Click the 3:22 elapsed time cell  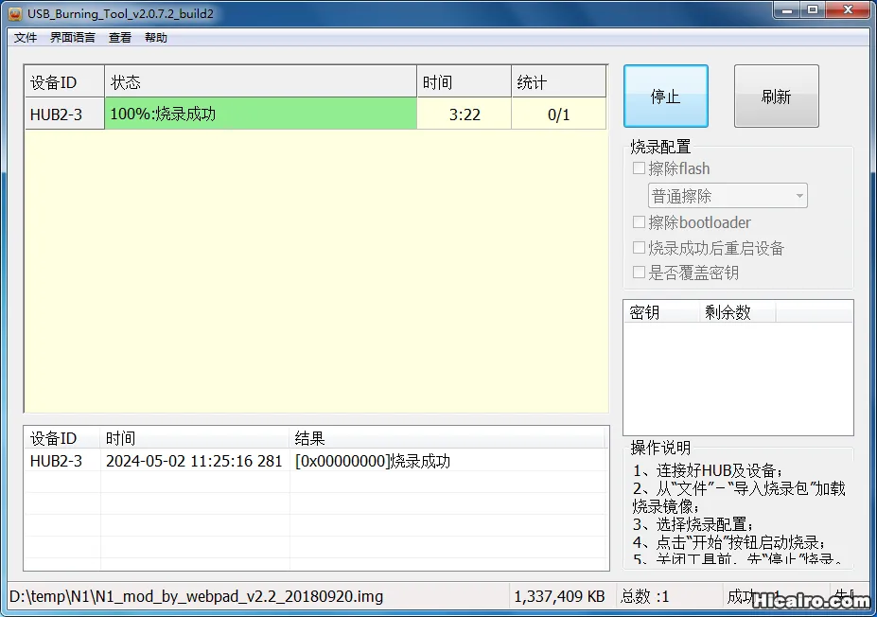click(x=464, y=115)
